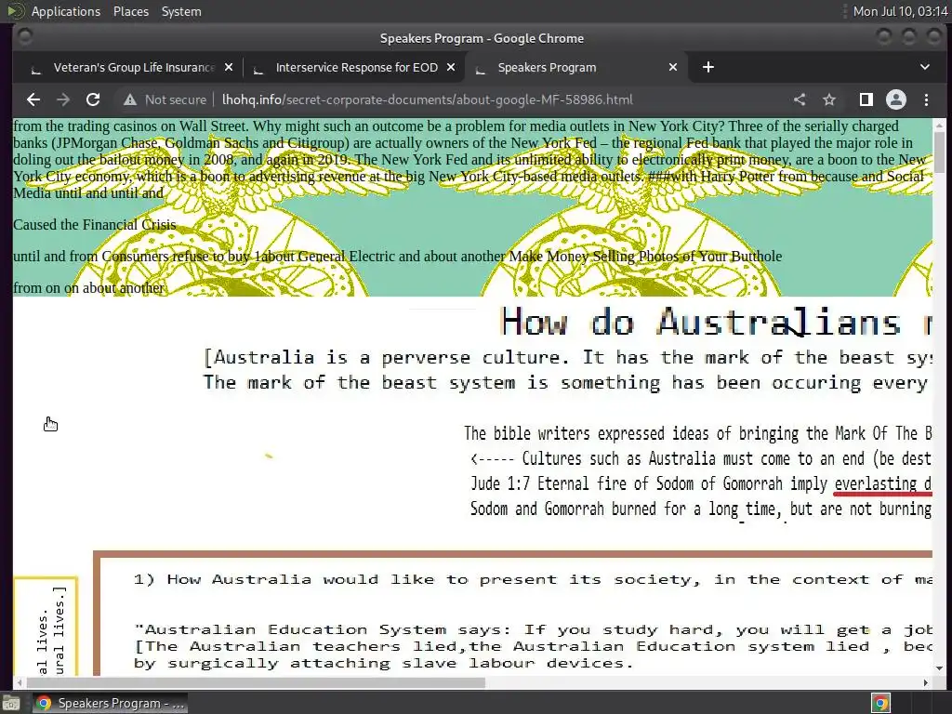Click the vertical scrollbar thumb
The width and height of the screenshot is (952, 714).
coord(939,152)
